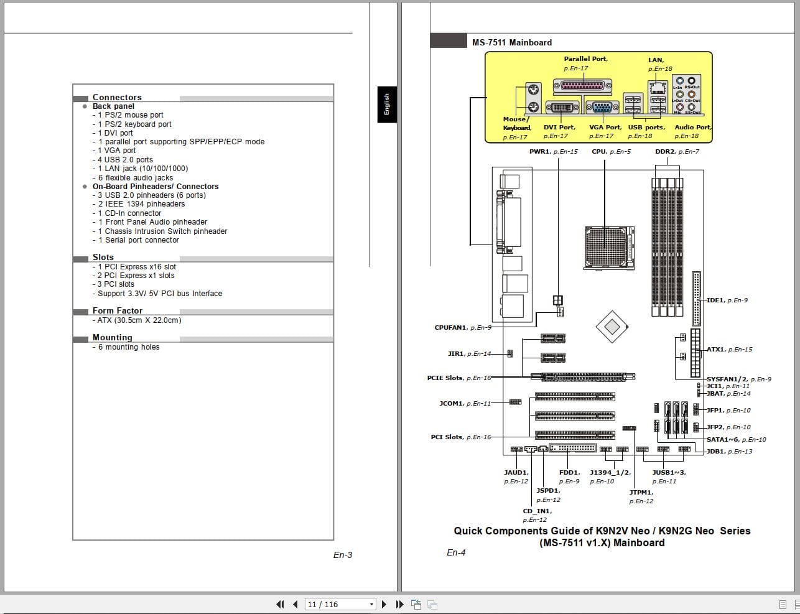Click the Connectors section heading
The height and width of the screenshot is (614, 800).
click(x=117, y=97)
